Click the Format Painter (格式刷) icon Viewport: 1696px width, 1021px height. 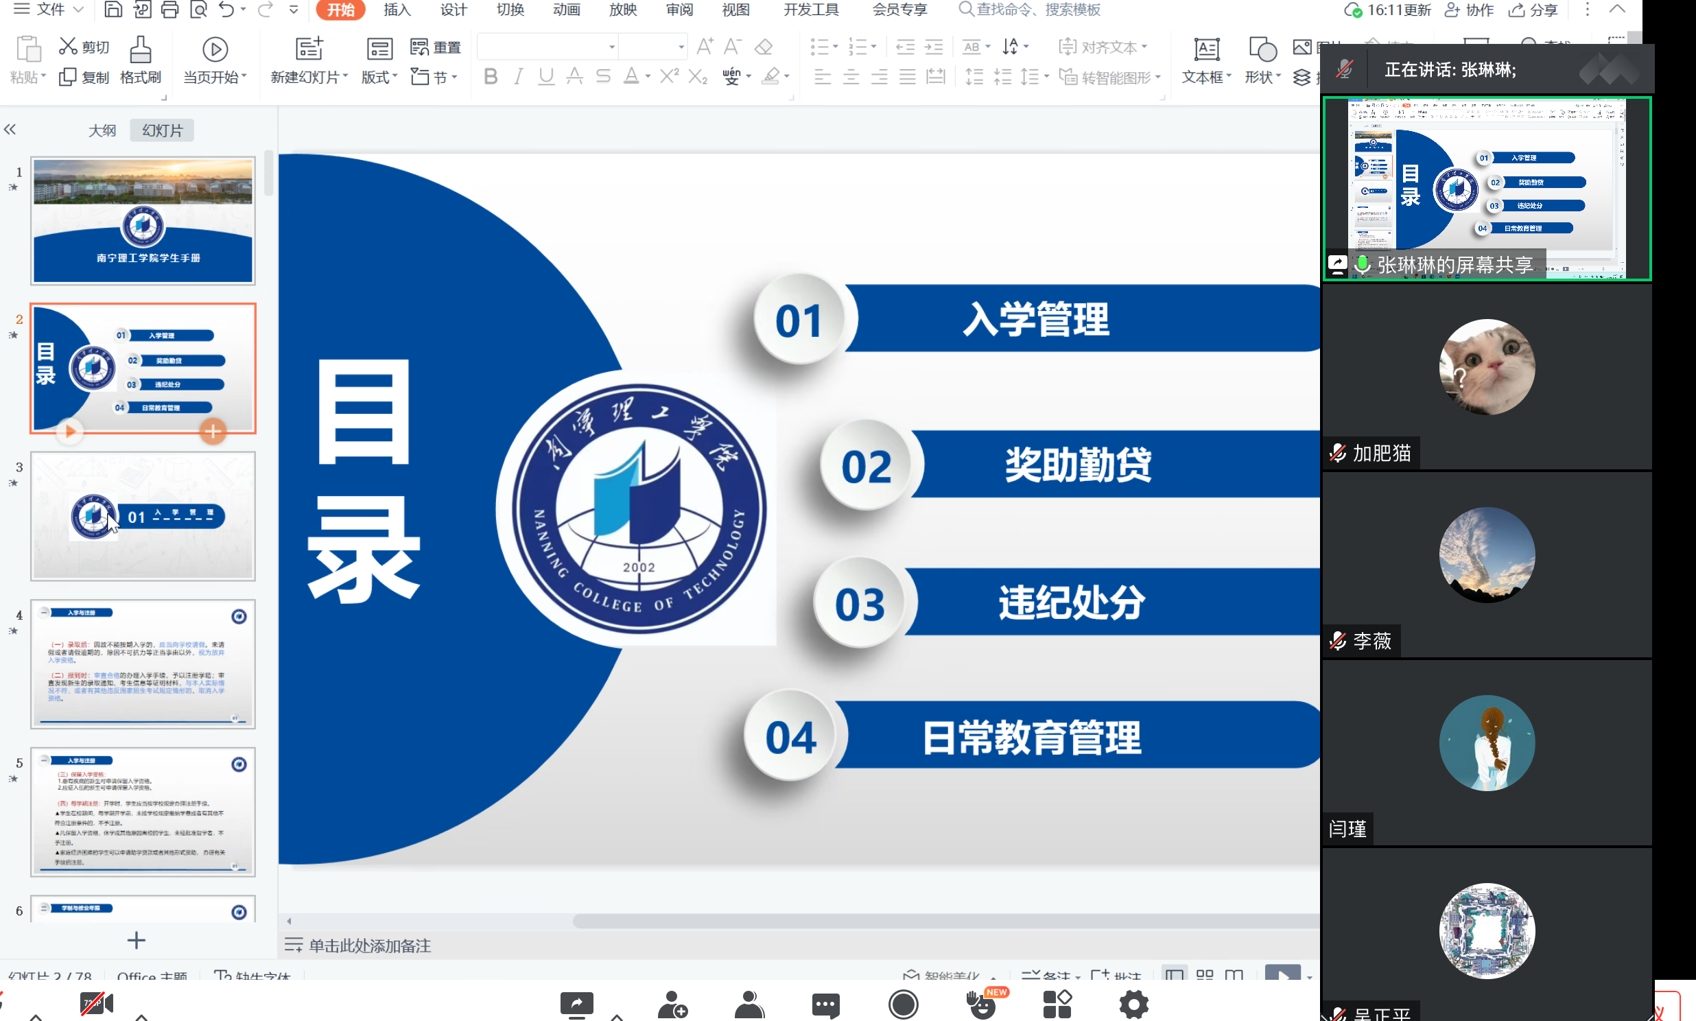pyautogui.click(x=140, y=49)
